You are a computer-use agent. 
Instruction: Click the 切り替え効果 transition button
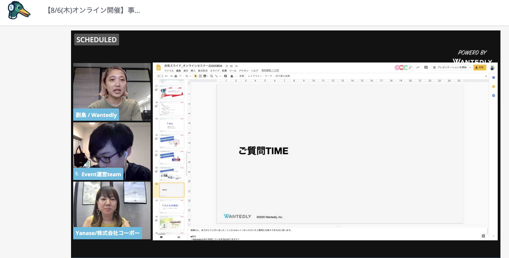pyautogui.click(x=283, y=76)
